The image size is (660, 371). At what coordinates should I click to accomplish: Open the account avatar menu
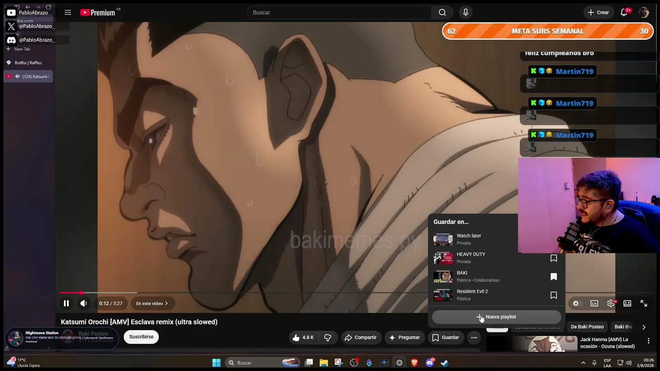pos(643,12)
